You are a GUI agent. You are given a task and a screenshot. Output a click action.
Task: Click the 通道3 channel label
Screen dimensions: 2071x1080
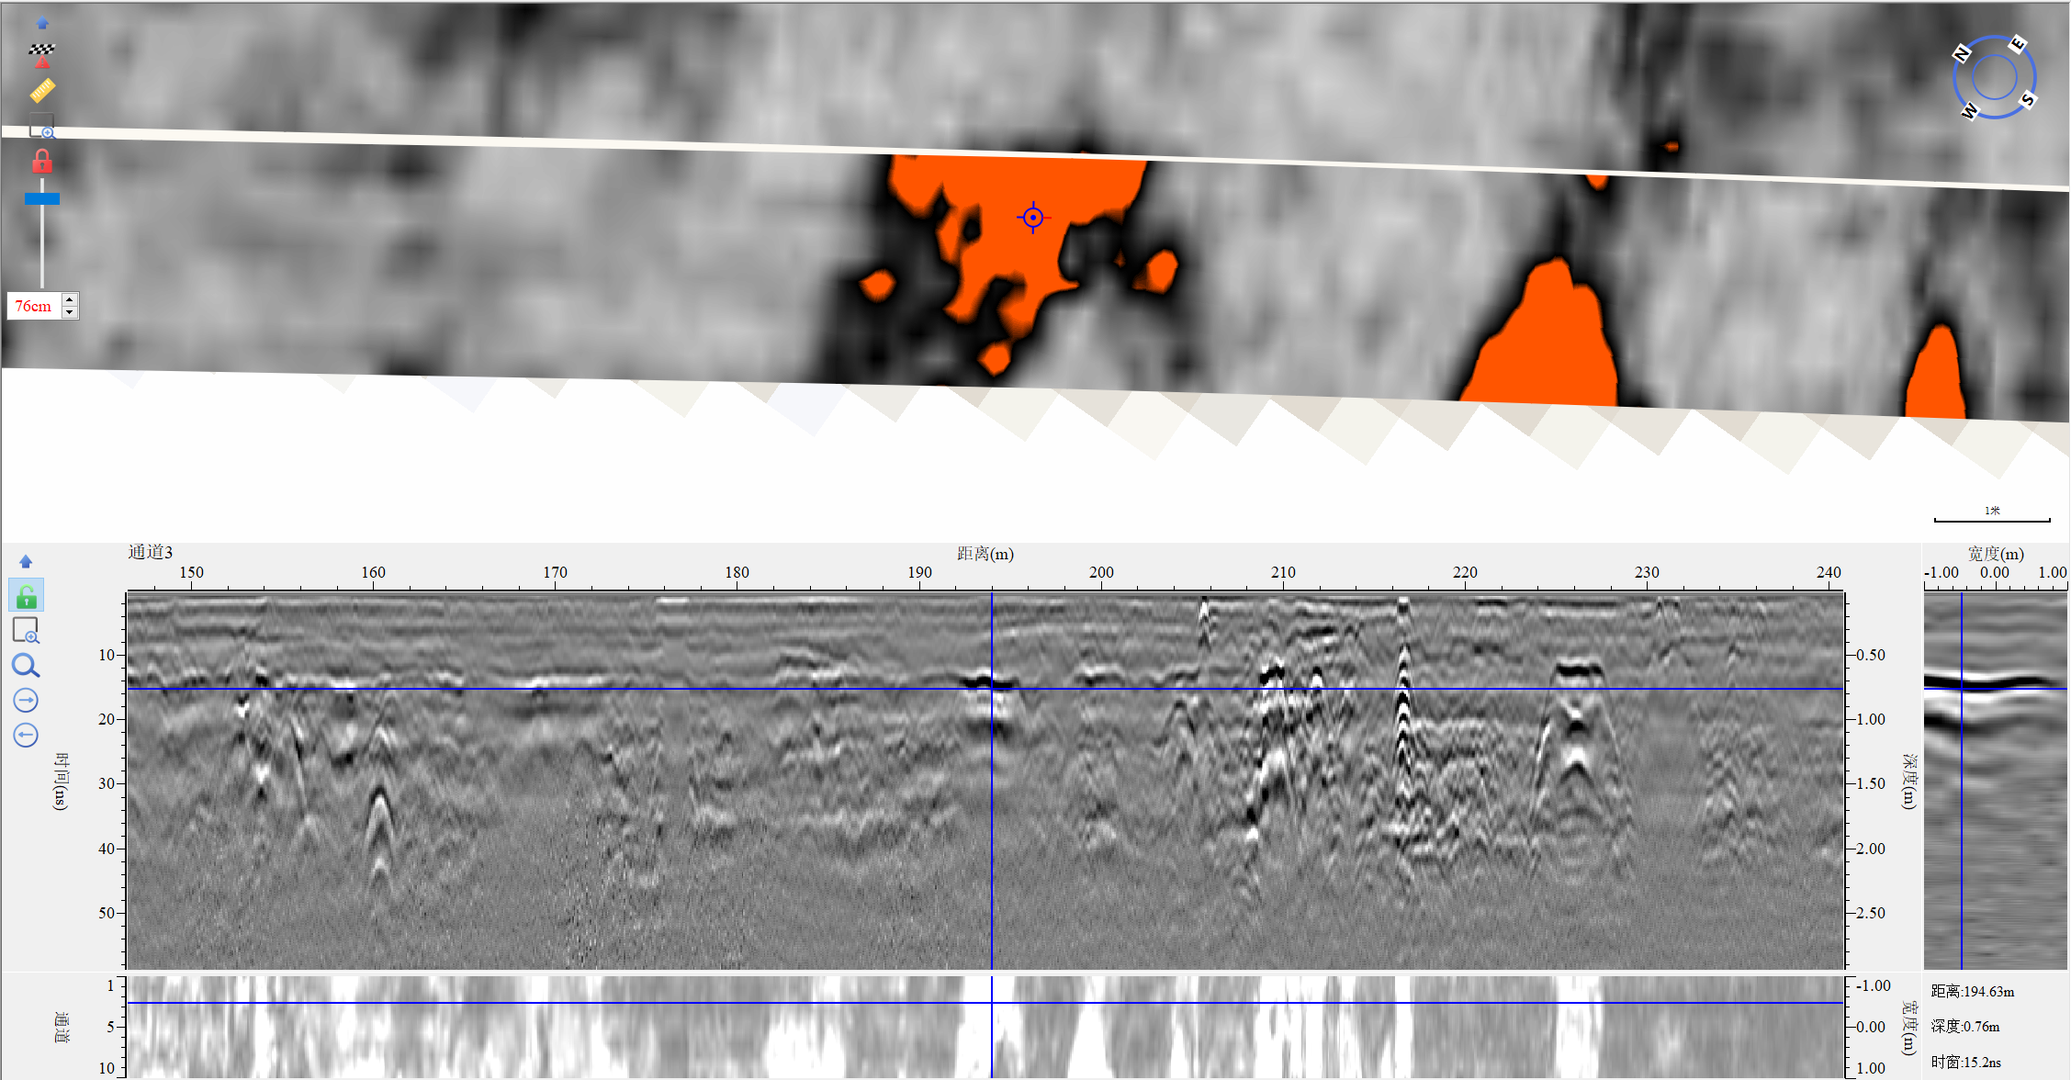(x=150, y=552)
